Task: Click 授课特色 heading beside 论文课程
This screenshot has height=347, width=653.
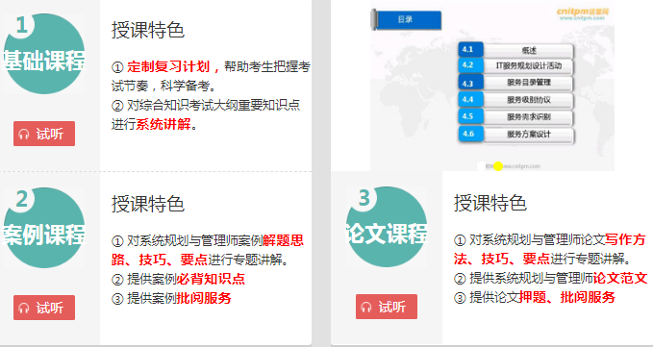Action: click(x=490, y=203)
